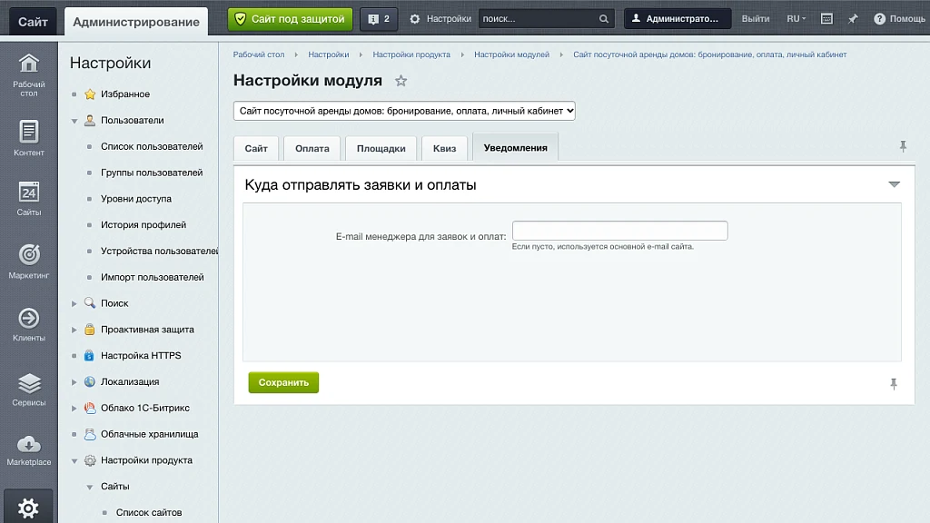Viewport: 930px width, 523px height.
Task: Click the pin icon in the top bar
Action: click(853, 19)
